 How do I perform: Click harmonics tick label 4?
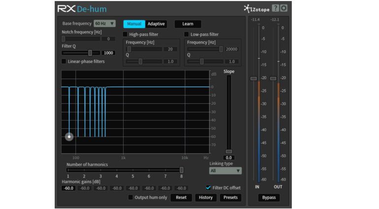click(x=117, y=177)
